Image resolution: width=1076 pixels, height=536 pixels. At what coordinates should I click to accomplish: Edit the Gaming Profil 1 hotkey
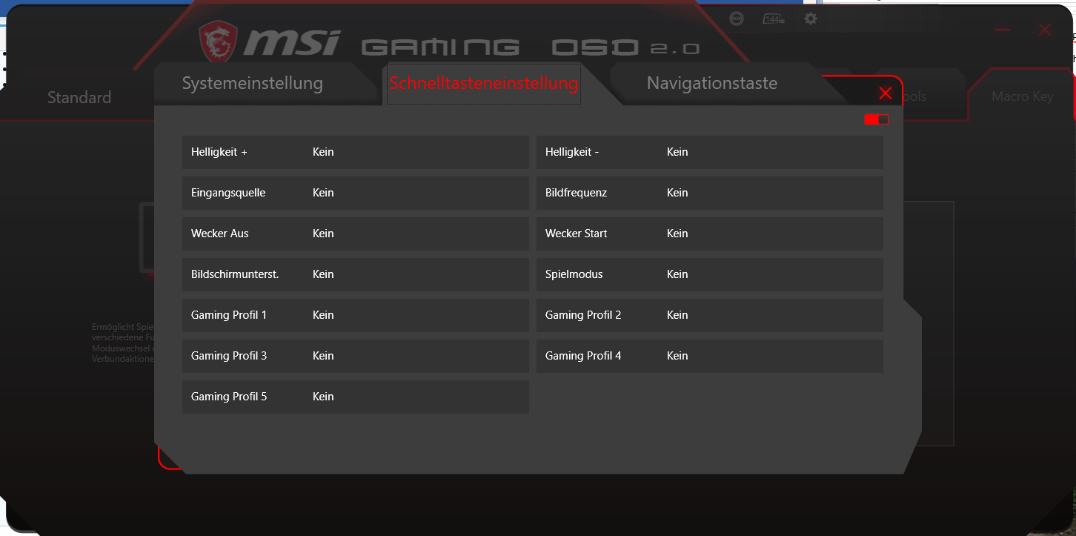[356, 315]
